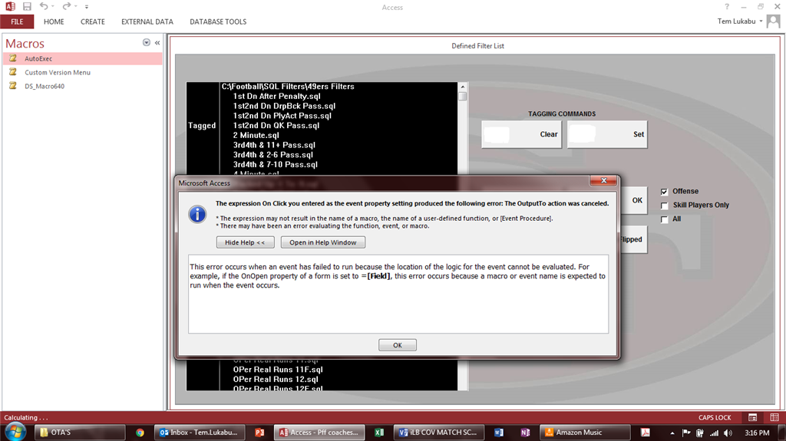Screen dimensions: 786x441
Task: Open Visio iLB COV MATCH taskbar button
Action: click(x=438, y=432)
